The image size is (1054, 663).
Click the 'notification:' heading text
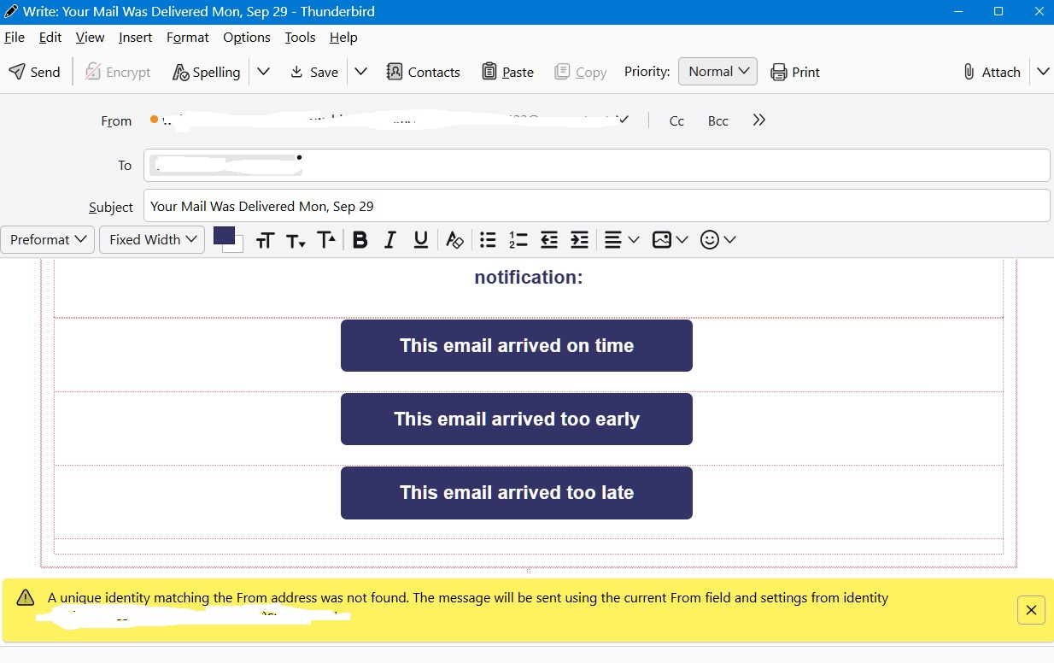coord(529,277)
